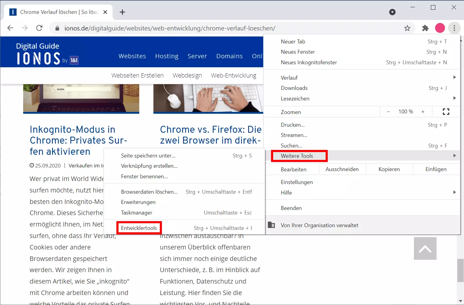Viewport: 464px width, 305px height.
Task: Open the pink profile avatar
Action: click(x=440, y=28)
